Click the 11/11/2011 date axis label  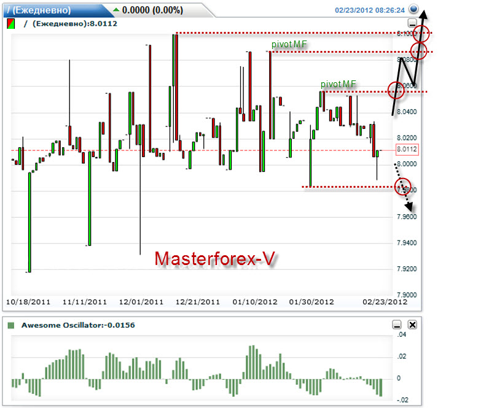tap(85, 302)
